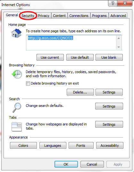The height and width of the screenshot is (172, 134).
Task: Switch to the Security tab
Action: coord(28,16)
